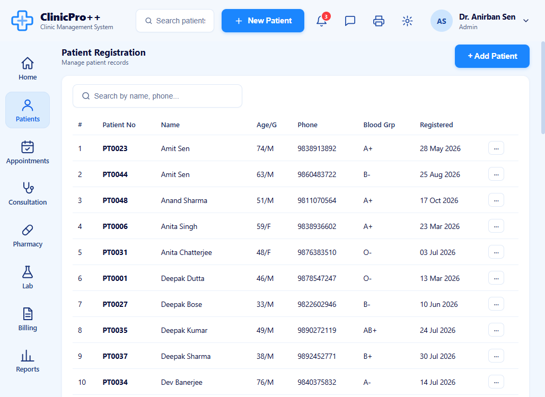Image resolution: width=545 pixels, height=397 pixels.
Task: Open actions menu for patient PT0023
Action: (496, 148)
